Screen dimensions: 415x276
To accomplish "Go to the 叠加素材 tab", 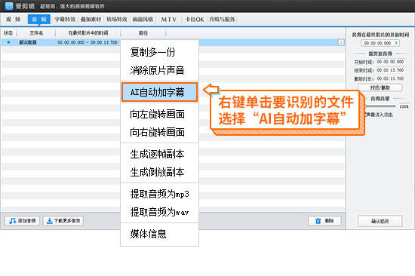I will coord(91,20).
